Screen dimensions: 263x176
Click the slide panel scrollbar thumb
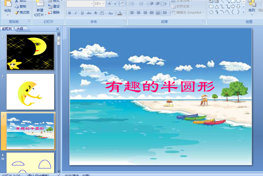(59, 41)
